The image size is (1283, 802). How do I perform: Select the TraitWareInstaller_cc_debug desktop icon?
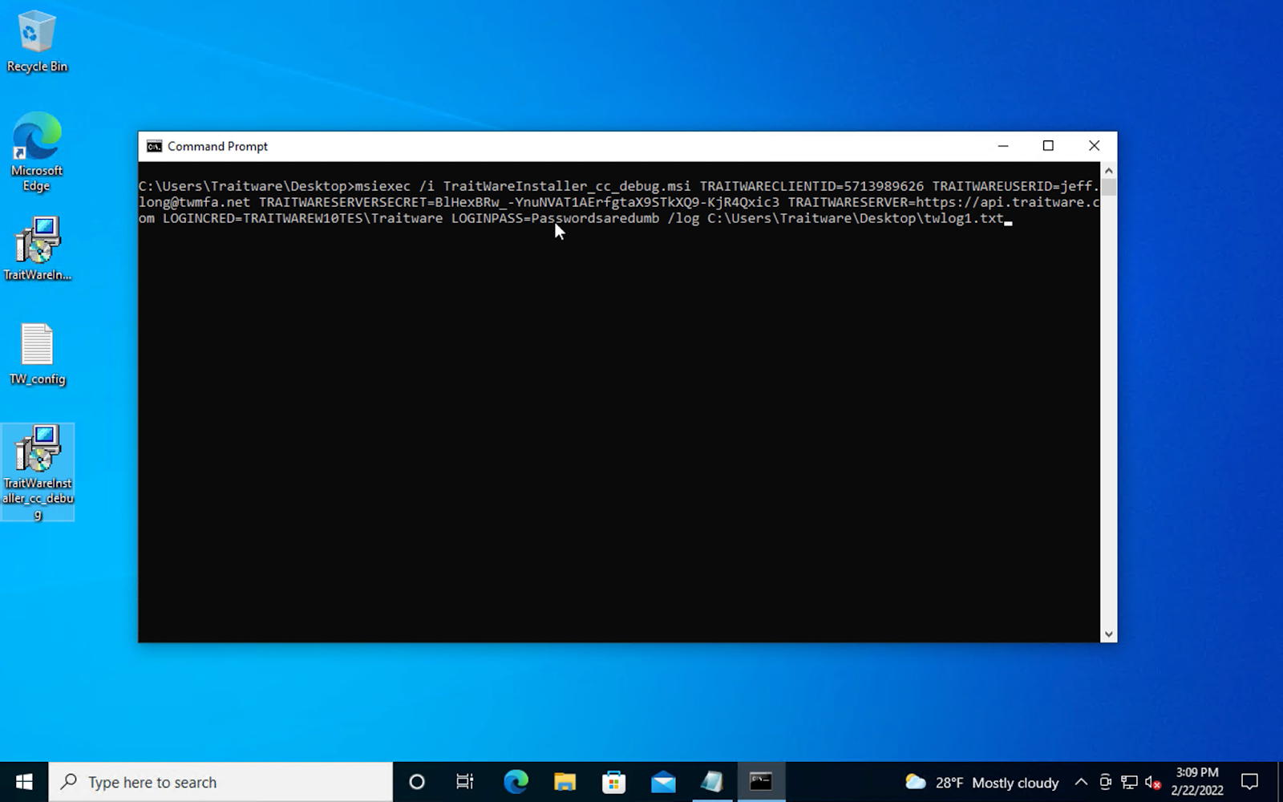[38, 472]
